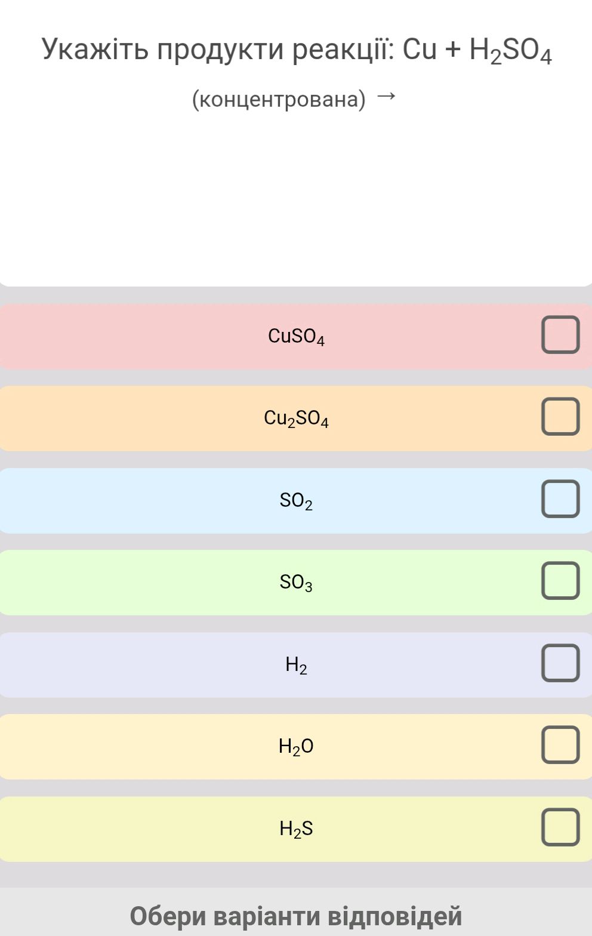Tick the checkbox beside CuSO4
This screenshot has height=936, width=592.
pos(560,335)
